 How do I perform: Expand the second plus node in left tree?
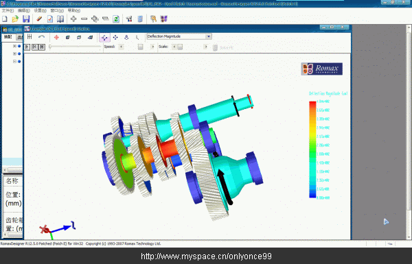[x=14, y=53]
